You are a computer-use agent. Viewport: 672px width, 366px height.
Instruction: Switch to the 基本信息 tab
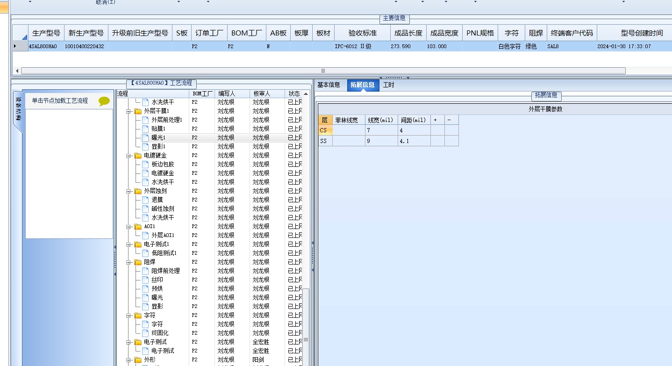coord(329,85)
